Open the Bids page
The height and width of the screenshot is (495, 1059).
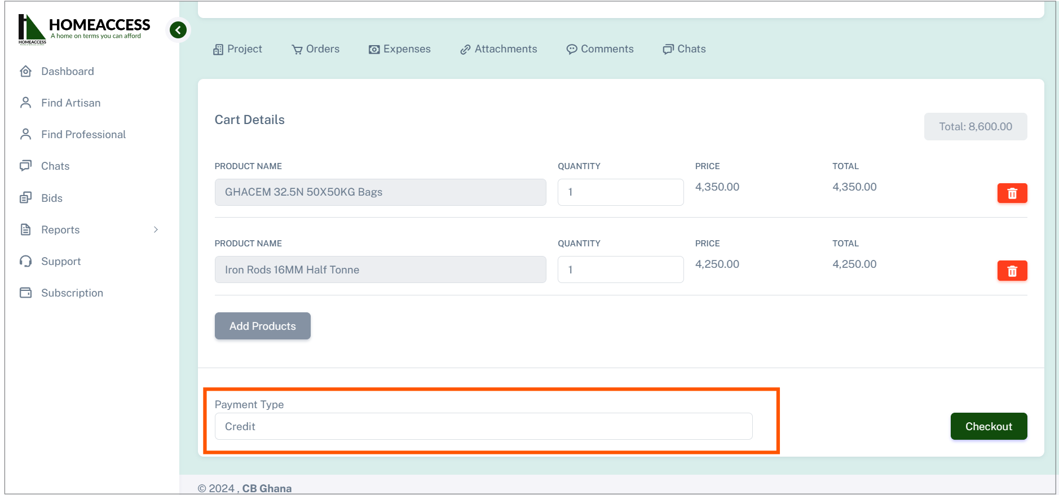click(52, 198)
